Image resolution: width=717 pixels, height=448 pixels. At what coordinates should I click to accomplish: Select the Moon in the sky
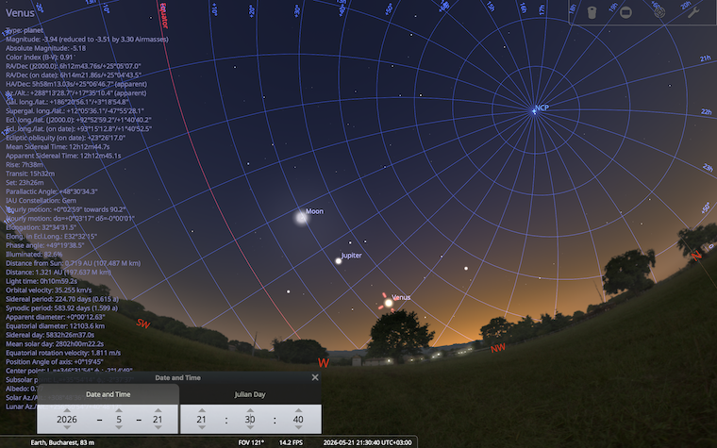coord(301,217)
